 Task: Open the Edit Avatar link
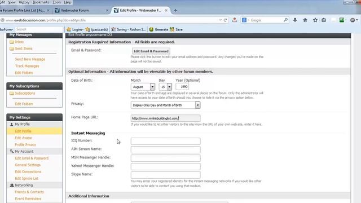(23, 138)
